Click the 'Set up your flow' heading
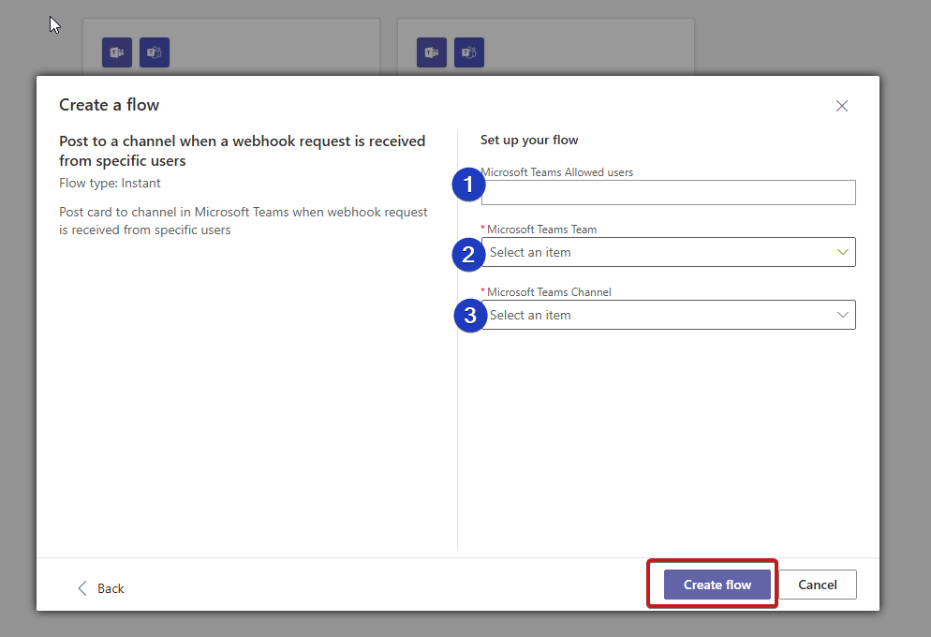The image size is (931, 637). tap(529, 141)
